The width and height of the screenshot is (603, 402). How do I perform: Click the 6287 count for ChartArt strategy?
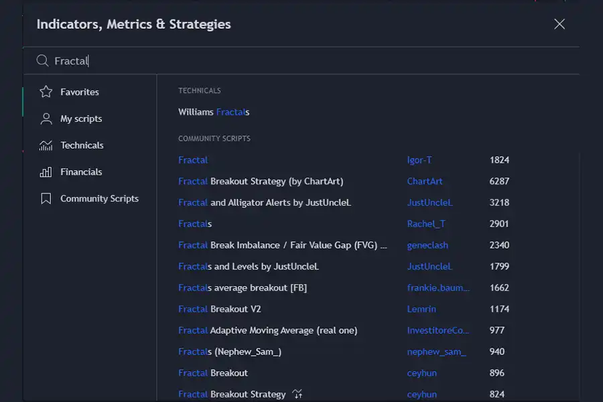(499, 181)
